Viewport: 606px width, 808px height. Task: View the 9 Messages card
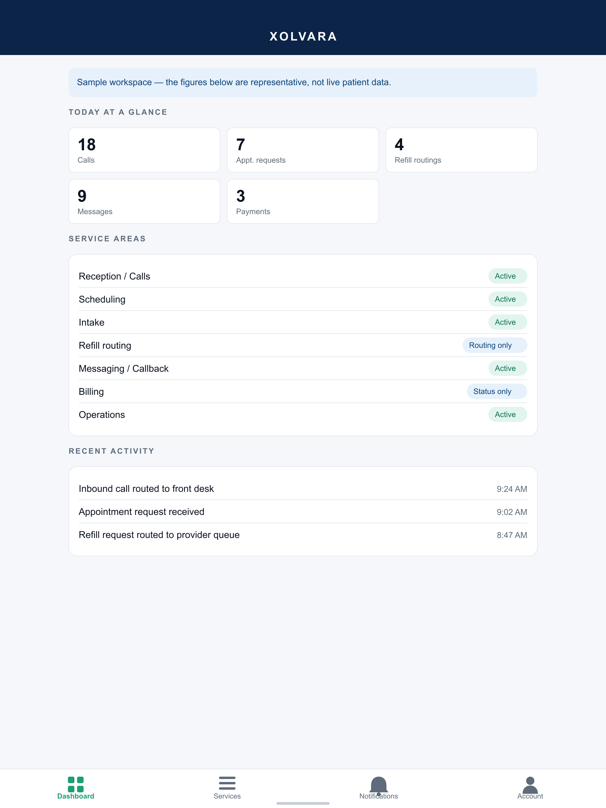pos(144,201)
